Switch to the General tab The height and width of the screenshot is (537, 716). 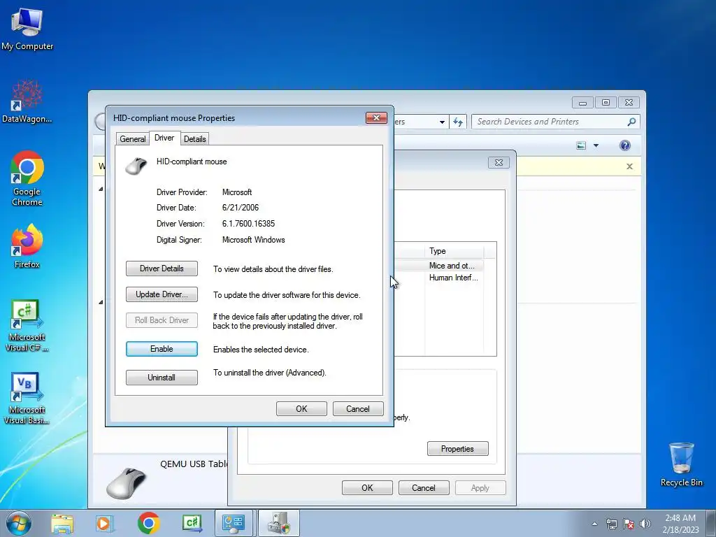click(x=132, y=139)
